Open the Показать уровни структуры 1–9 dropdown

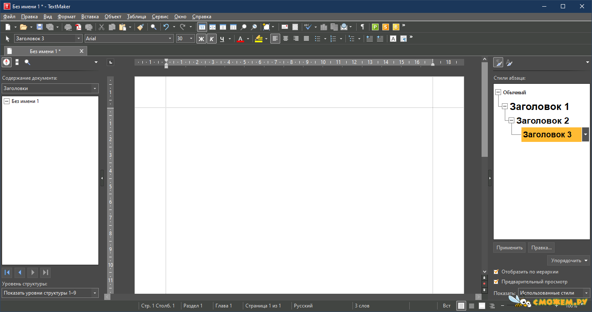tap(95, 293)
